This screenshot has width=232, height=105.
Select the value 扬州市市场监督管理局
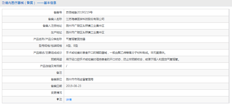pyautogui.click(x=80, y=79)
